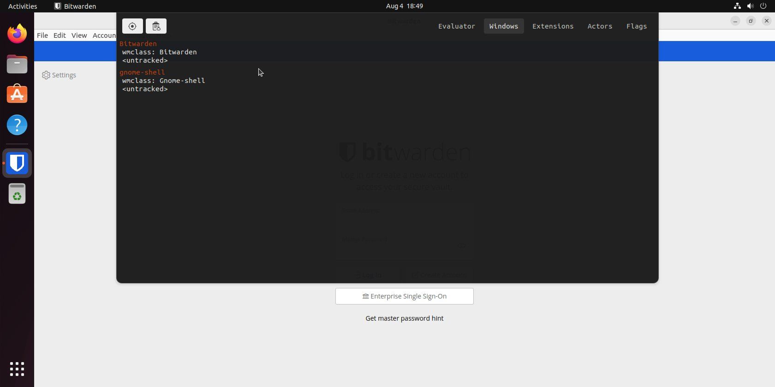
Task: Select the 'wmclass: Gnome-shell' line
Action: click(164, 81)
